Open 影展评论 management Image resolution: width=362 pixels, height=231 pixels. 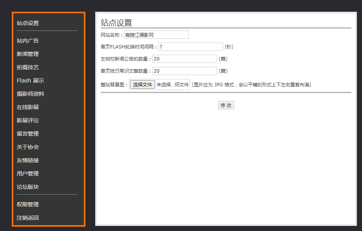[28, 120]
